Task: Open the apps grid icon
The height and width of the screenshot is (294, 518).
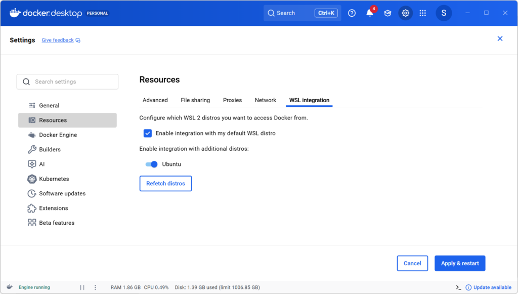Action: pos(423,13)
